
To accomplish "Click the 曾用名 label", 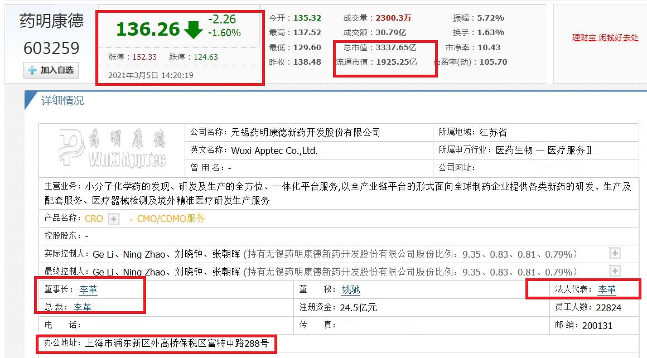I will click(207, 168).
